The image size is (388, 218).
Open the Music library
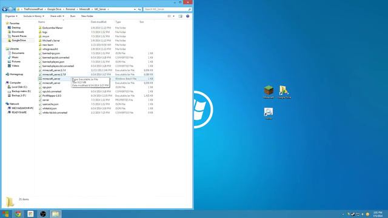15,58
